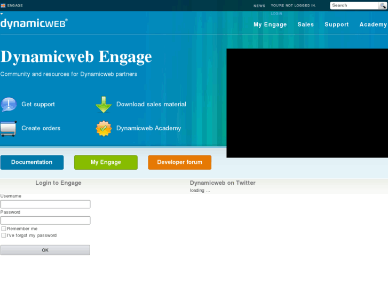Click the black video player area
This screenshot has width=388, height=291.
pyautogui.click(x=307, y=103)
